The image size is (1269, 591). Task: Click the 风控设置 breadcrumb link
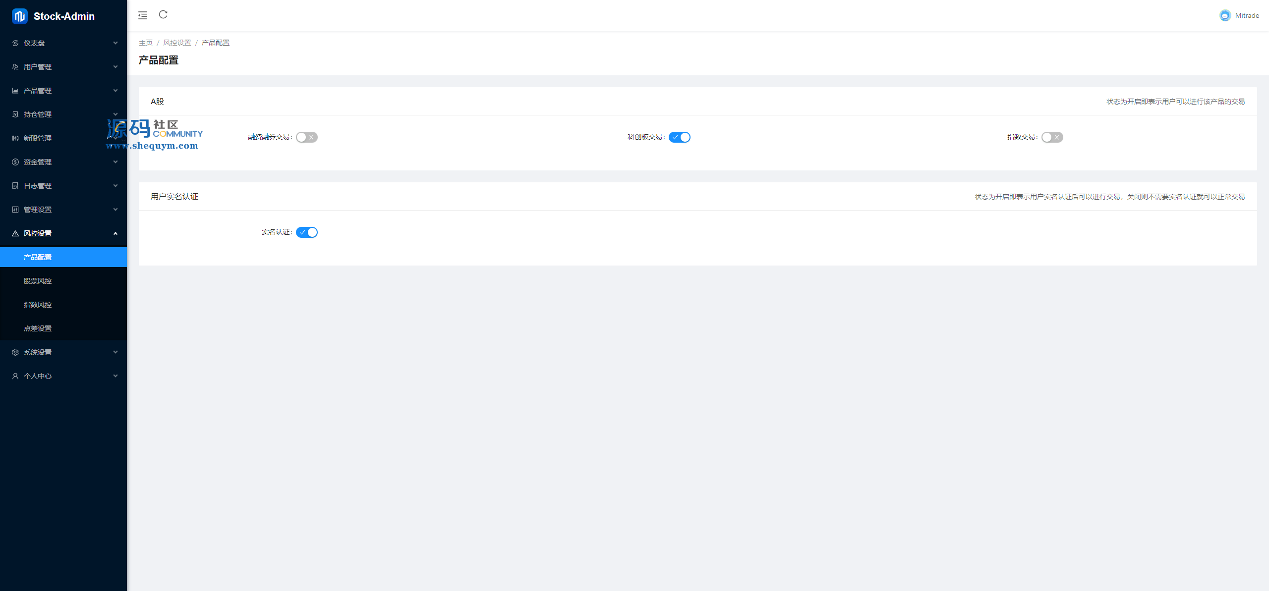[x=177, y=43]
